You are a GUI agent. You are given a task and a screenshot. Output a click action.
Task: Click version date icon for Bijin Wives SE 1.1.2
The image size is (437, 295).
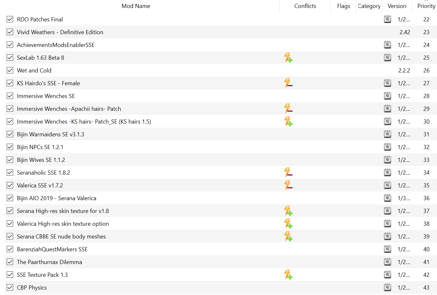click(x=387, y=160)
